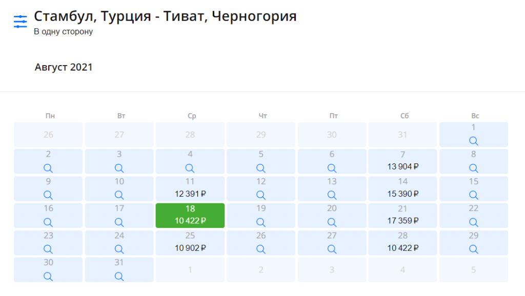Find prices for August 16

(x=48, y=222)
